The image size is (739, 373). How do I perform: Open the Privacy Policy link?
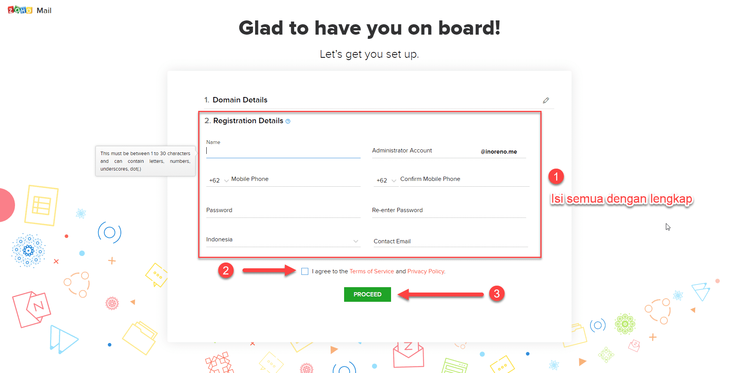point(426,271)
